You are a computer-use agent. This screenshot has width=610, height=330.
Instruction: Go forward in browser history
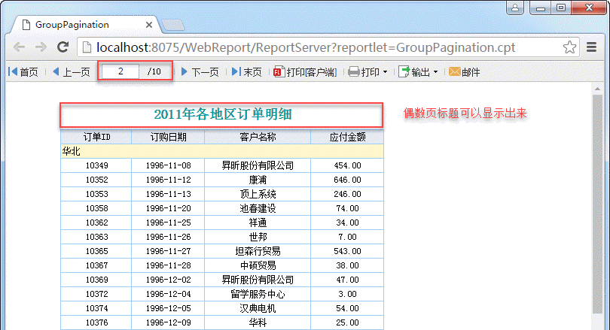(41, 47)
